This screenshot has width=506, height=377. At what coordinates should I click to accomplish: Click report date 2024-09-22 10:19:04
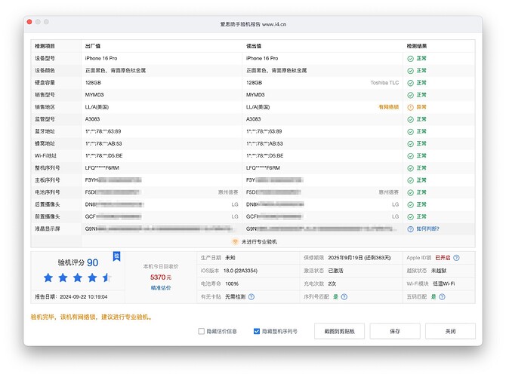coord(84,297)
